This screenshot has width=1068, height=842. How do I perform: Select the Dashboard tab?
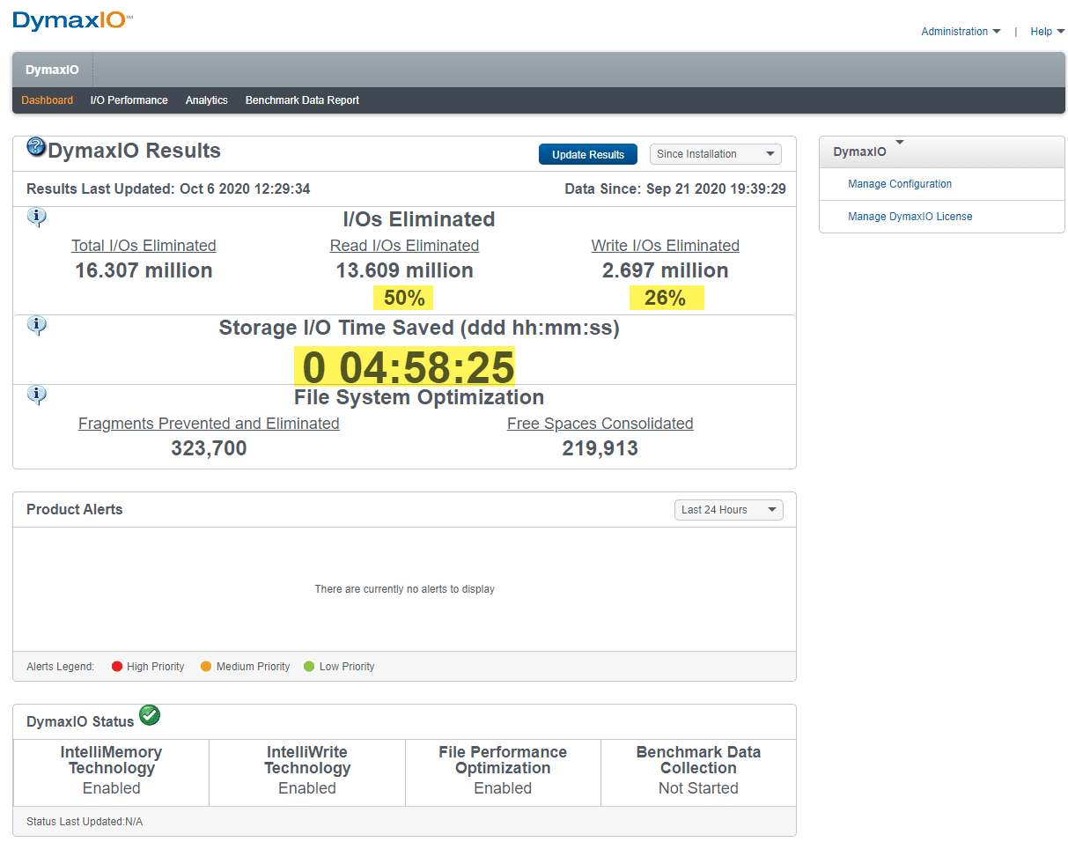[x=48, y=100]
